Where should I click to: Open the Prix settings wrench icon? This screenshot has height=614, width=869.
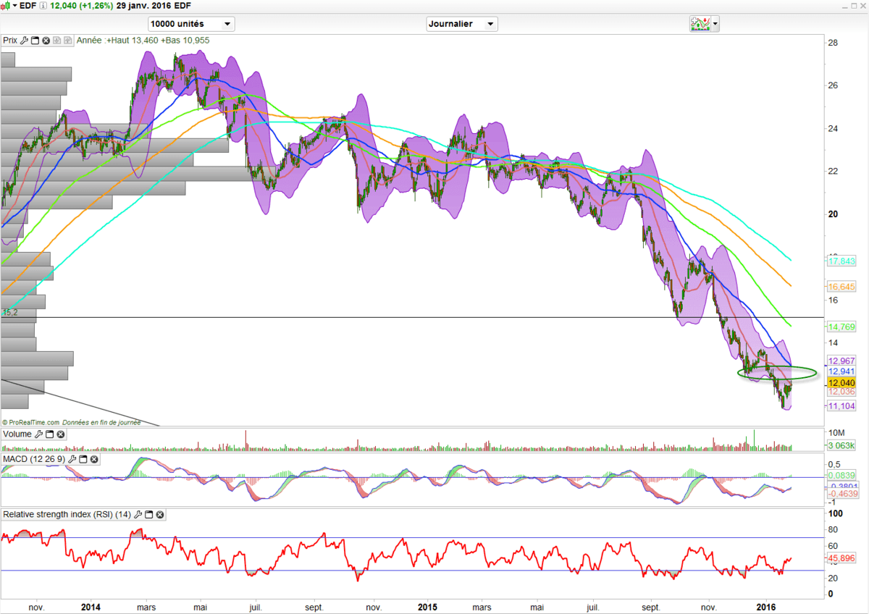coord(24,41)
